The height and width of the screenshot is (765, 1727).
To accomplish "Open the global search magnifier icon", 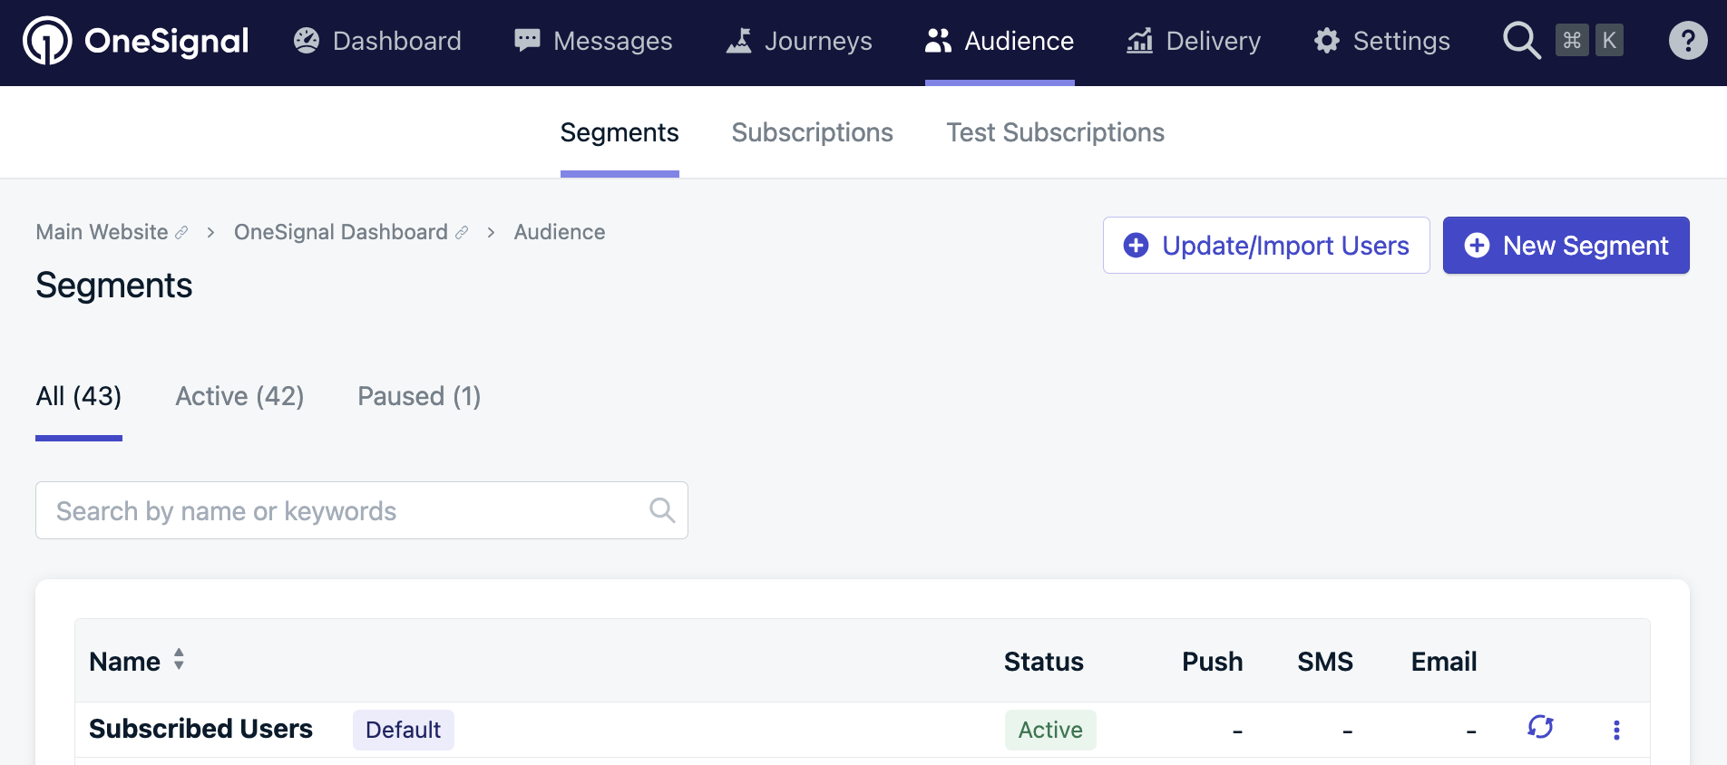I will point(1521,41).
